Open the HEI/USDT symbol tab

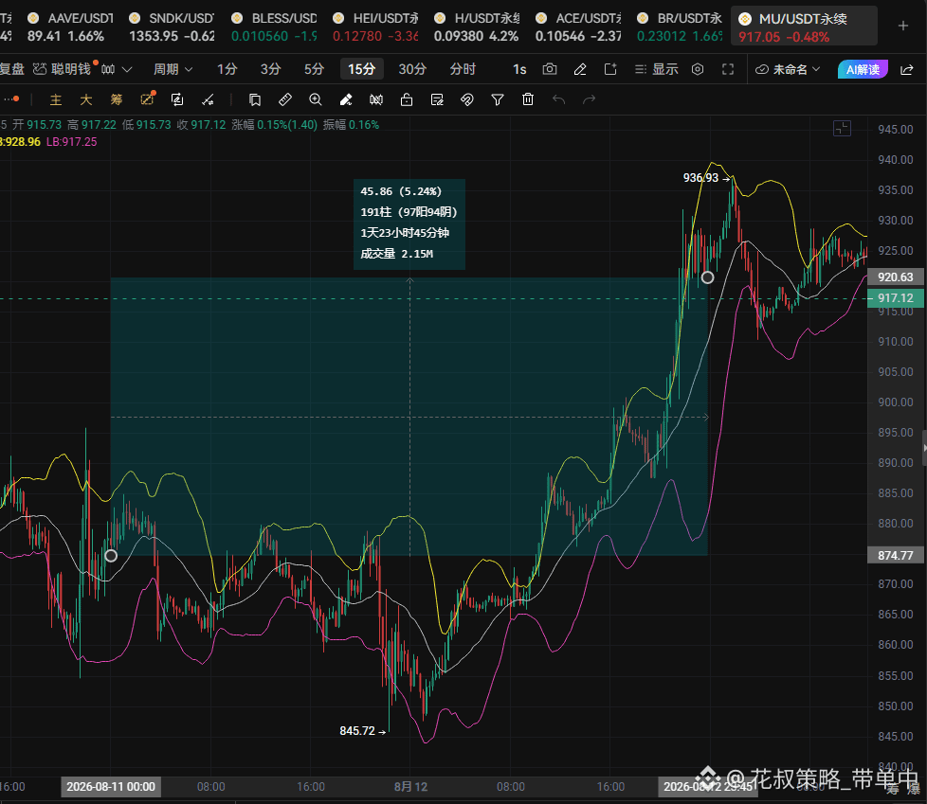[x=376, y=27]
